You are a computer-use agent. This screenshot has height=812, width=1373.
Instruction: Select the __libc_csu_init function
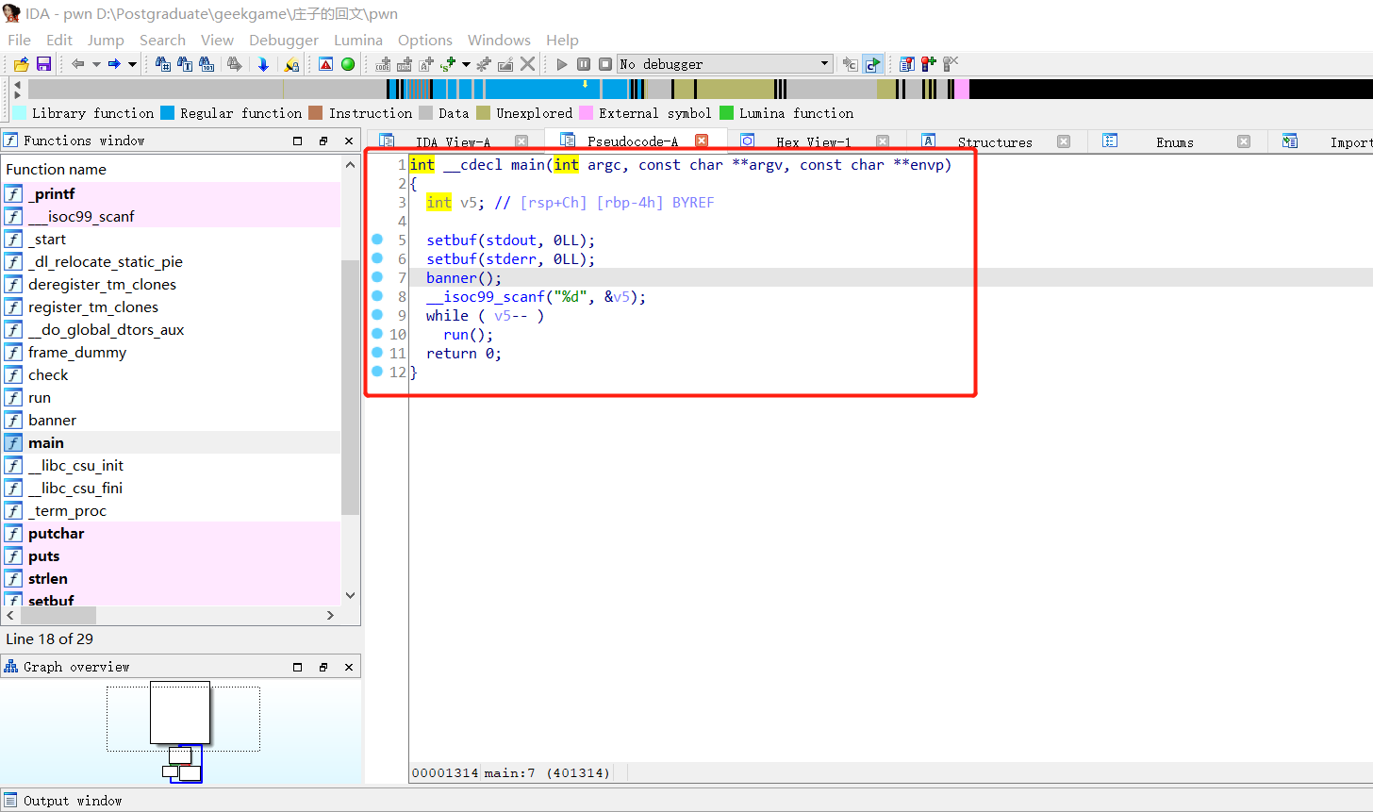tap(171, 465)
